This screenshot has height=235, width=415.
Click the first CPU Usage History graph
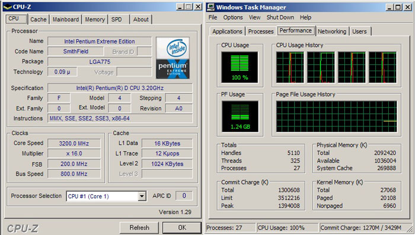click(x=290, y=67)
